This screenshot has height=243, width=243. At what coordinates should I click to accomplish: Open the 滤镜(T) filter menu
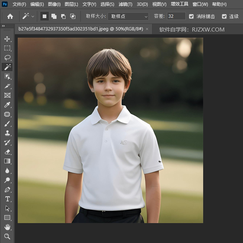point(126,4)
